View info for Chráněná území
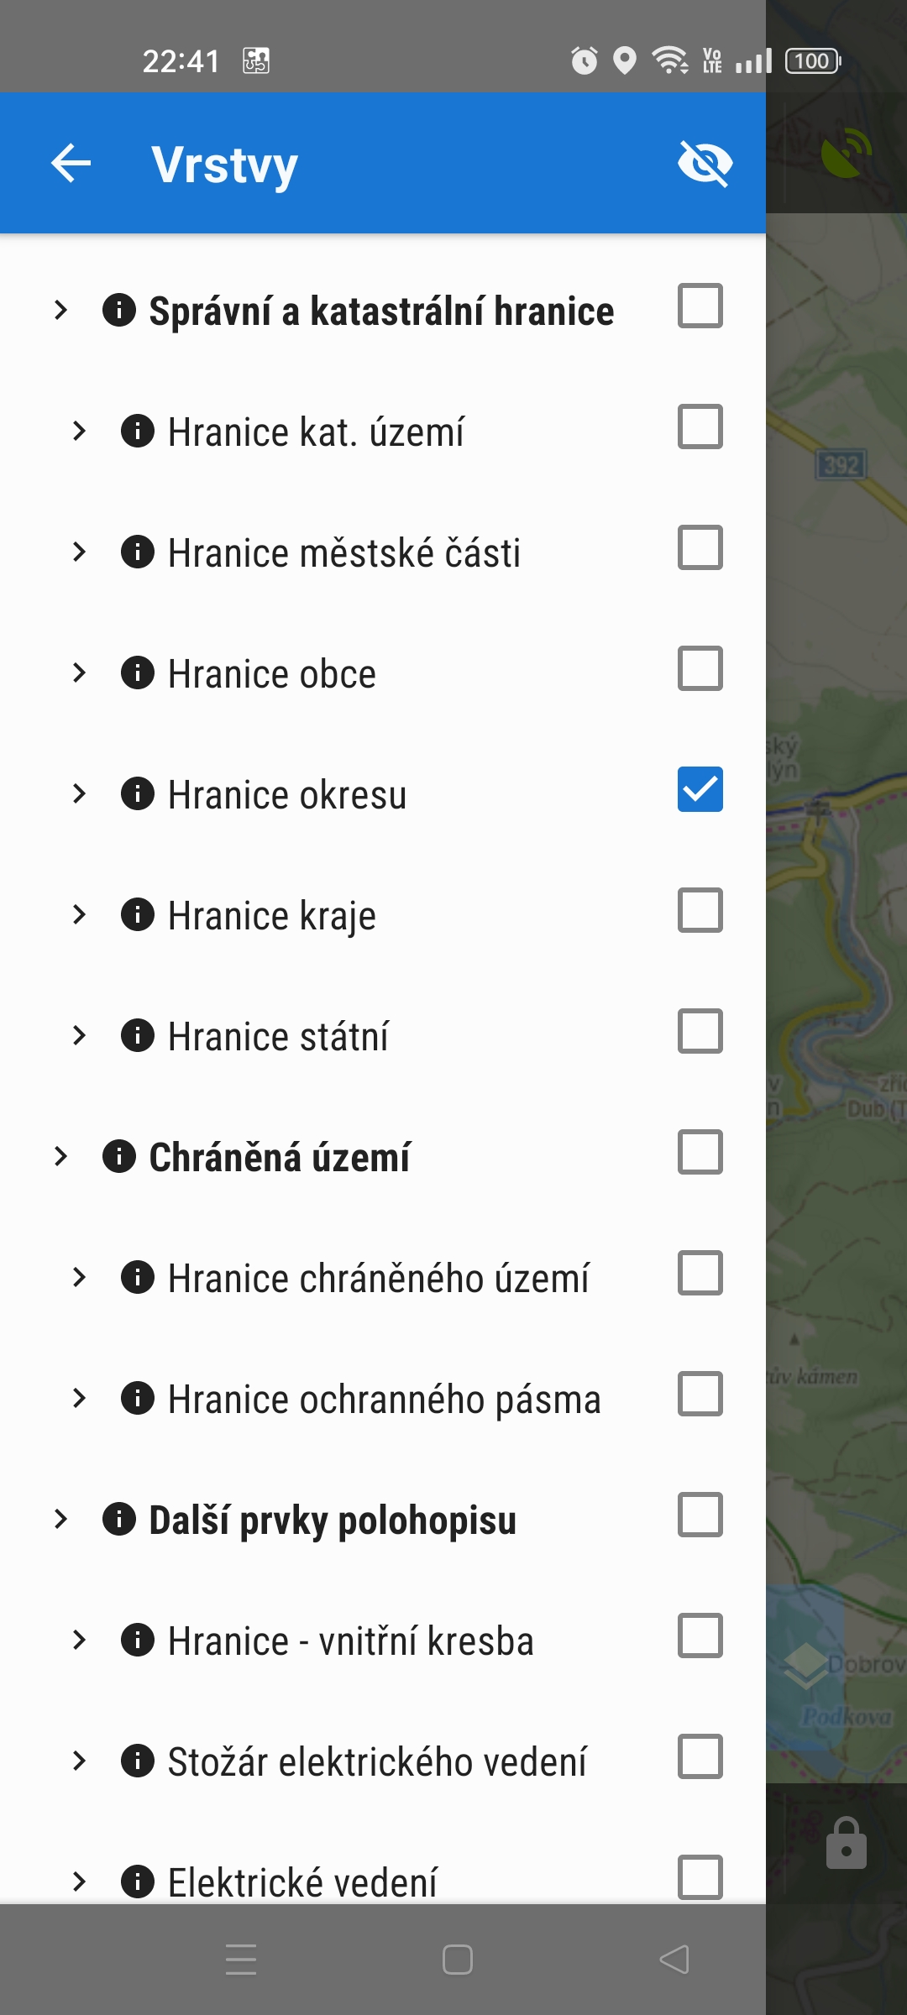The height and width of the screenshot is (2015, 907). click(119, 1156)
